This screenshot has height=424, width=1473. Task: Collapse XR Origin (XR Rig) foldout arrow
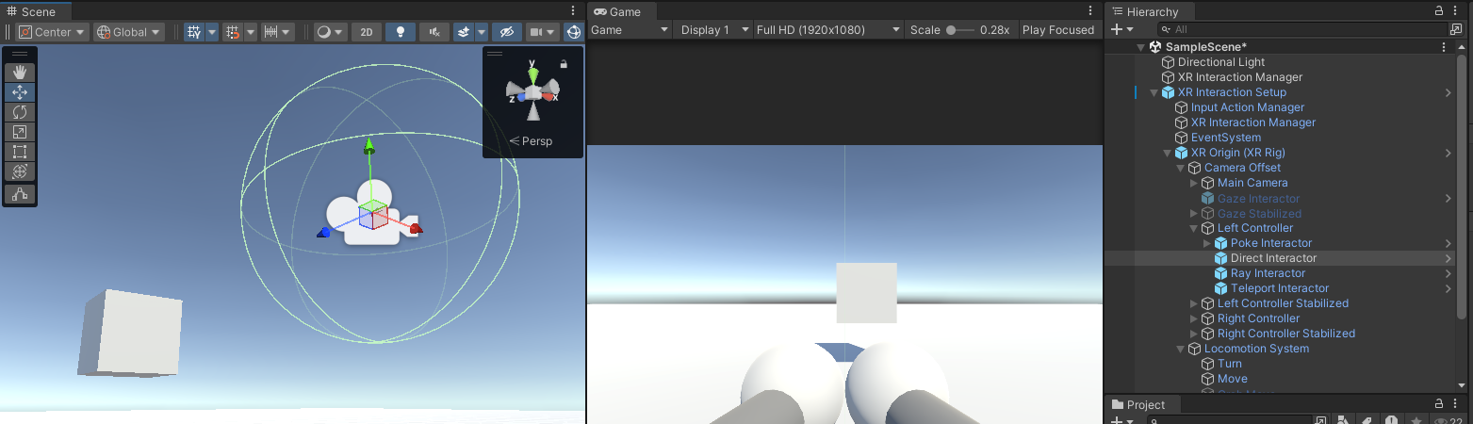(x=1167, y=153)
